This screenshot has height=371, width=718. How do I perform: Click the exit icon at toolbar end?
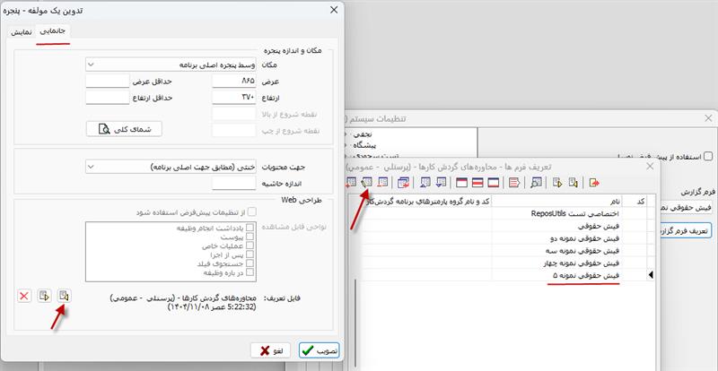pyautogui.click(x=594, y=182)
